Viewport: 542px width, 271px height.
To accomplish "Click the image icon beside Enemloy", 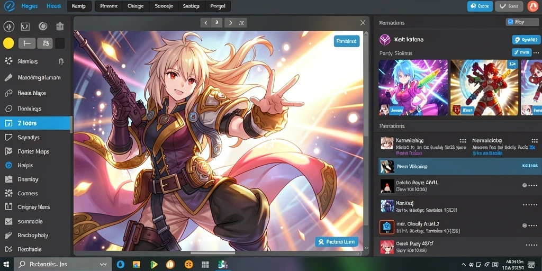I will pyautogui.click(x=8, y=179).
